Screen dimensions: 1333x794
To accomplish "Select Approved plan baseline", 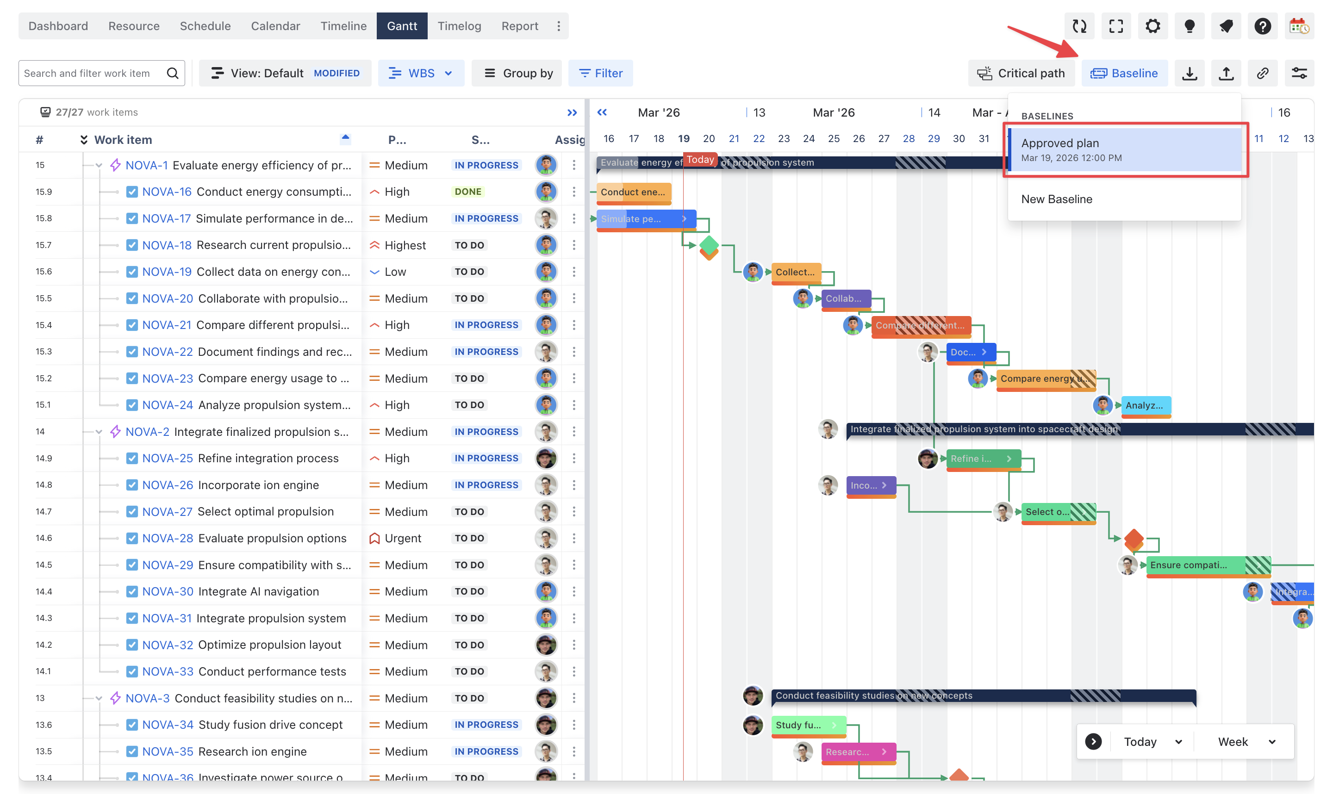I will click(1124, 149).
